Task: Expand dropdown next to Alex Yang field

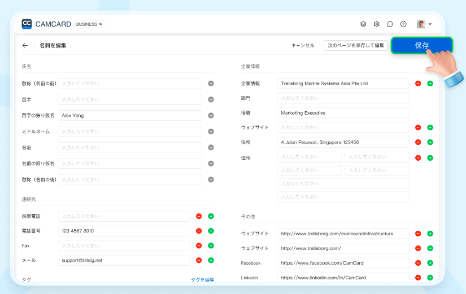Action: 211,116
